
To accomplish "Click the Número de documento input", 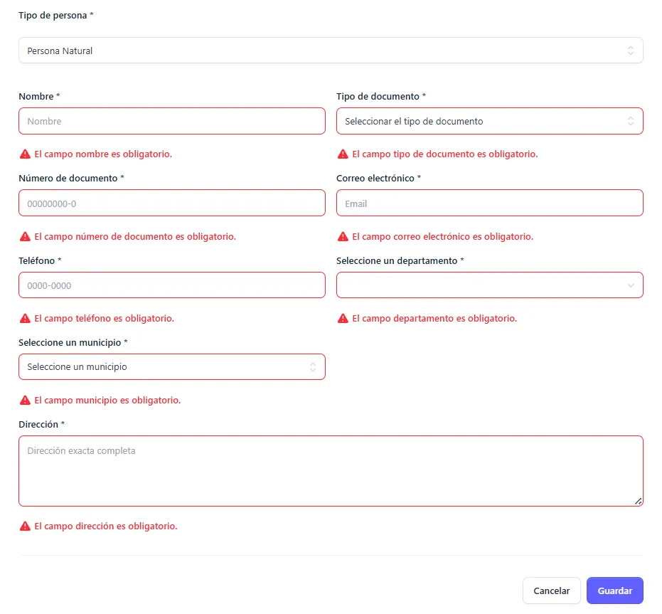I will pos(171,203).
